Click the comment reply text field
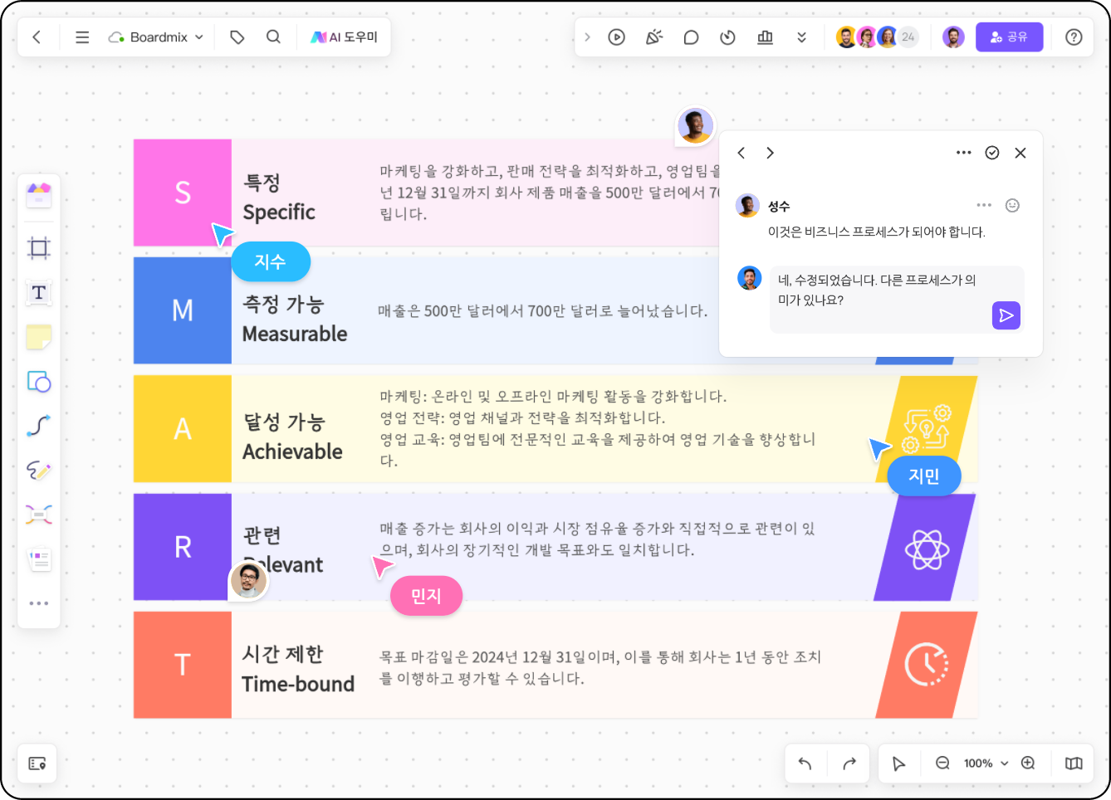The width and height of the screenshot is (1111, 800). tap(897, 300)
